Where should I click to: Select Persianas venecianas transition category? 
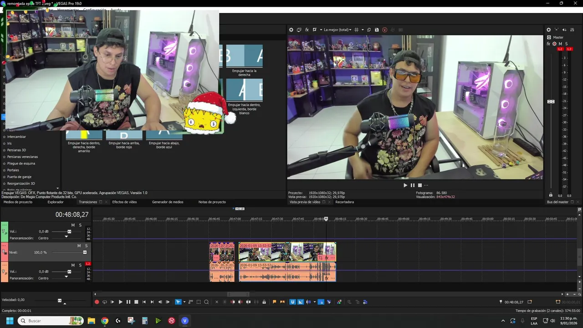pyautogui.click(x=22, y=157)
